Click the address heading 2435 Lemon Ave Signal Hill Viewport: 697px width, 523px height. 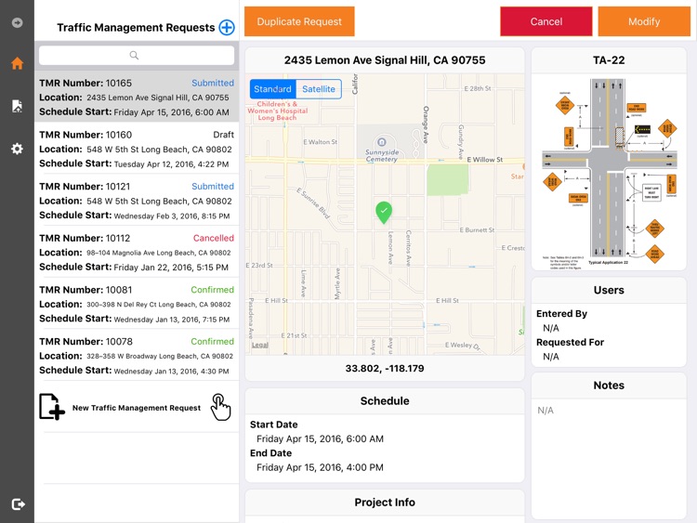pos(385,60)
